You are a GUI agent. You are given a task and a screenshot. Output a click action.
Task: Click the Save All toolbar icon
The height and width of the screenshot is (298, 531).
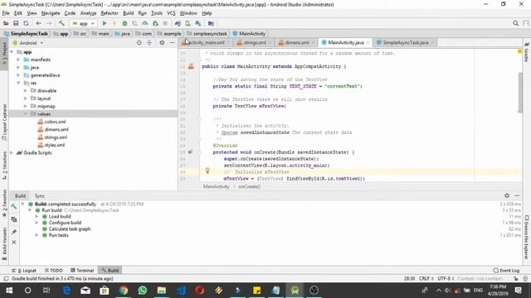[x=16, y=23]
